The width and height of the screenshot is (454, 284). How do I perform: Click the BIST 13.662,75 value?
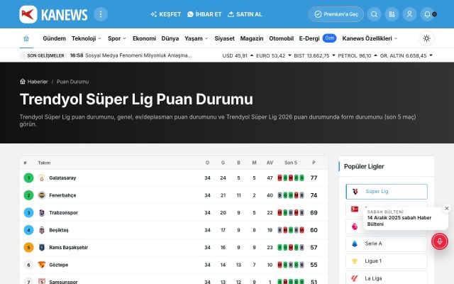pos(314,55)
